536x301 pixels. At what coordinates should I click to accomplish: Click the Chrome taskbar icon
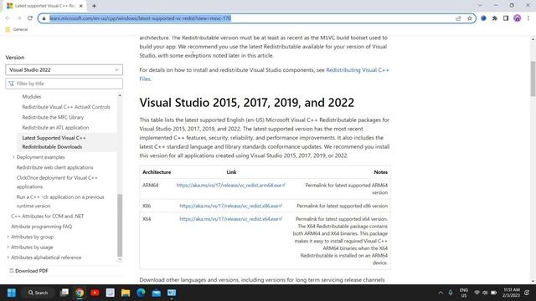coord(80,293)
